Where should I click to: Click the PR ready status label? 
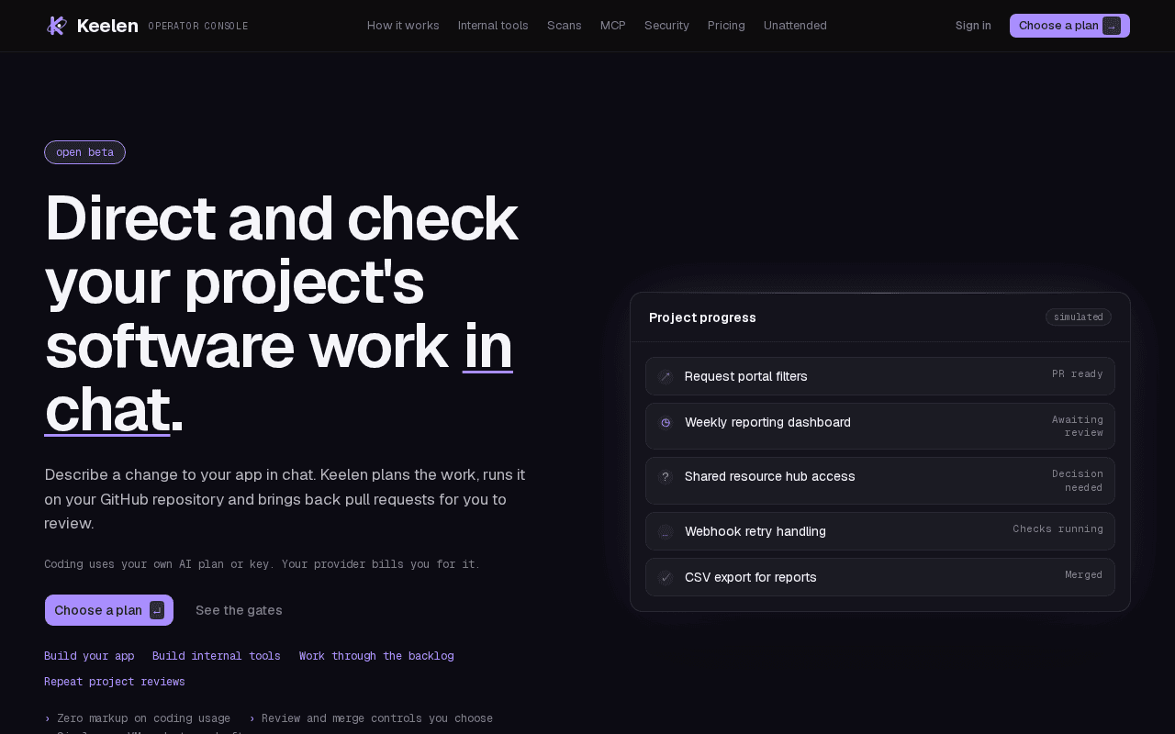point(1078,374)
